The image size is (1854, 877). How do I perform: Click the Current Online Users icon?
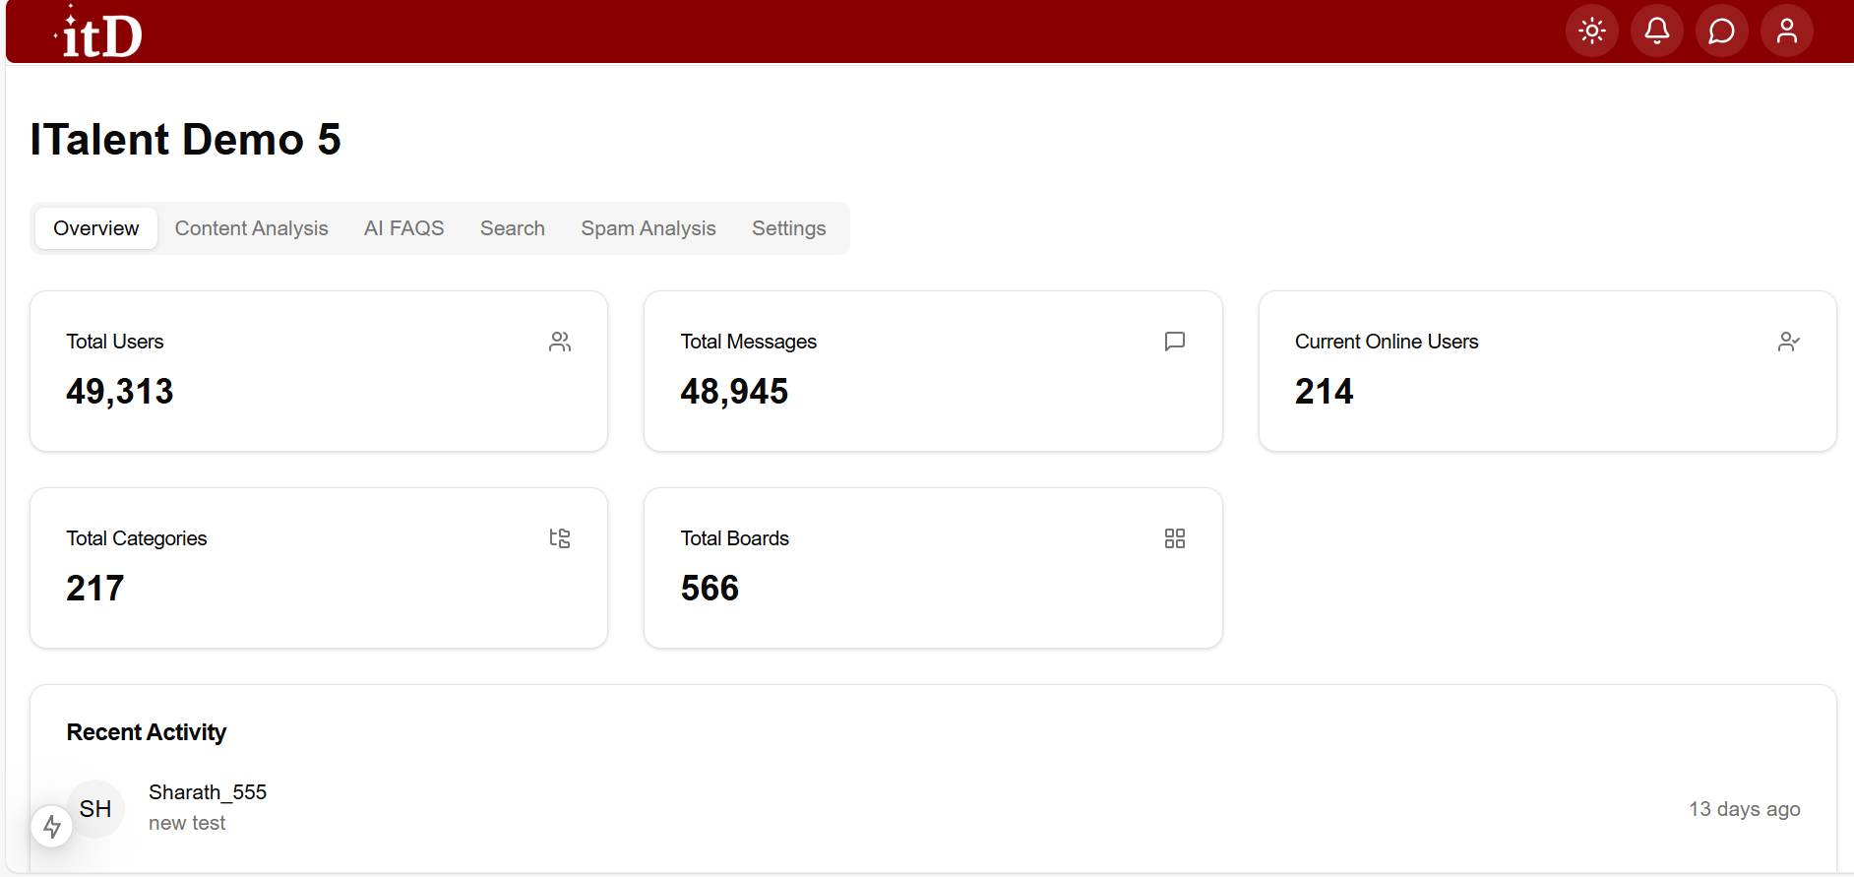1788,342
